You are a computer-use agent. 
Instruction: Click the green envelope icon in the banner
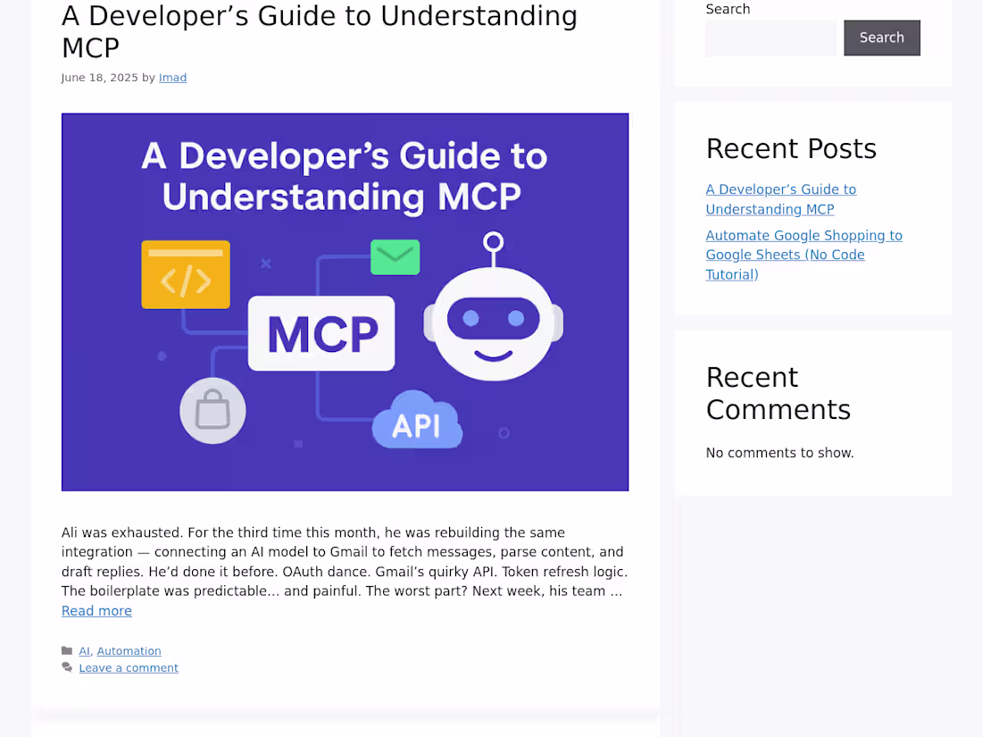click(395, 257)
